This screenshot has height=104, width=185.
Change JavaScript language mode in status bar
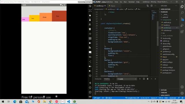173,98
